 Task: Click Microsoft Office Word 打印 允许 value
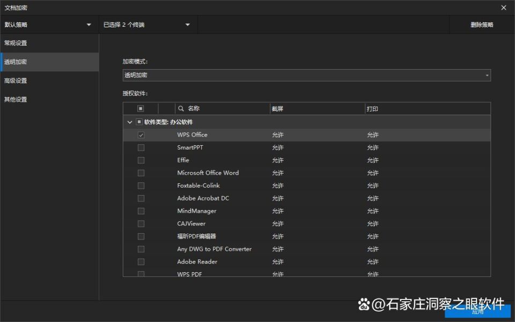372,173
